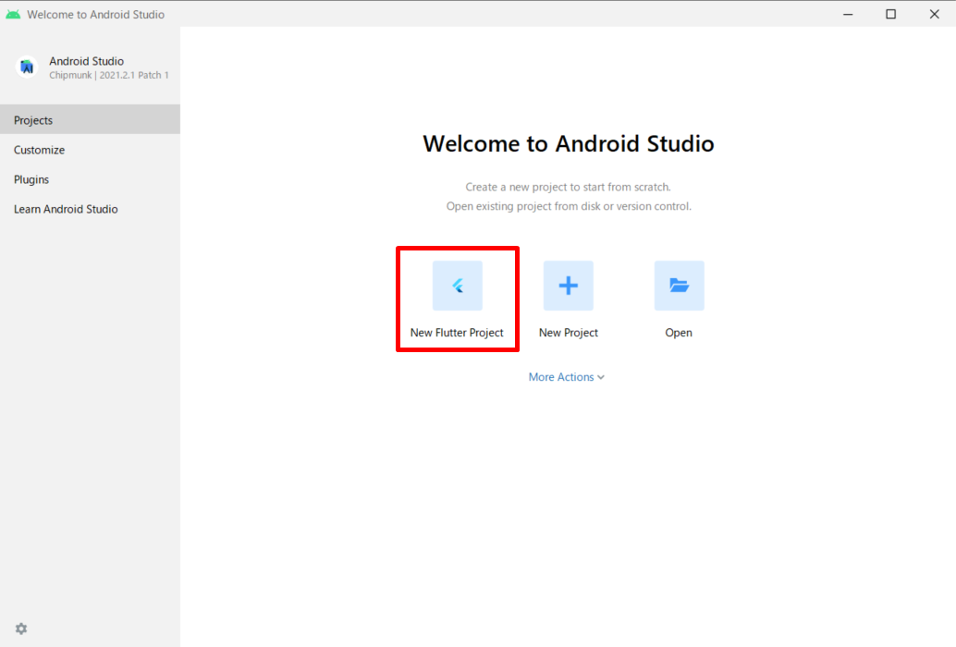This screenshot has height=647, width=956.
Task: Maximize the Welcome window
Action: point(890,14)
